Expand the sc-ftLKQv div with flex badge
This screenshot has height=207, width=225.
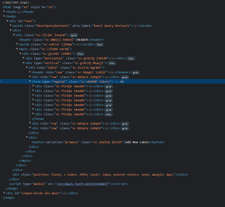pyautogui.click(x=33, y=113)
